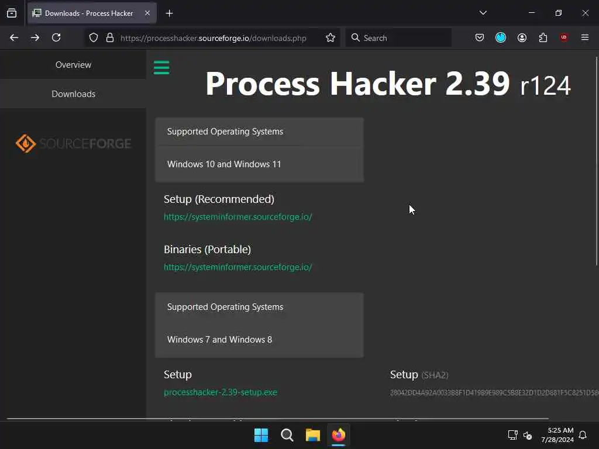
Task: Open the uBlock Origin extension
Action: (564, 37)
